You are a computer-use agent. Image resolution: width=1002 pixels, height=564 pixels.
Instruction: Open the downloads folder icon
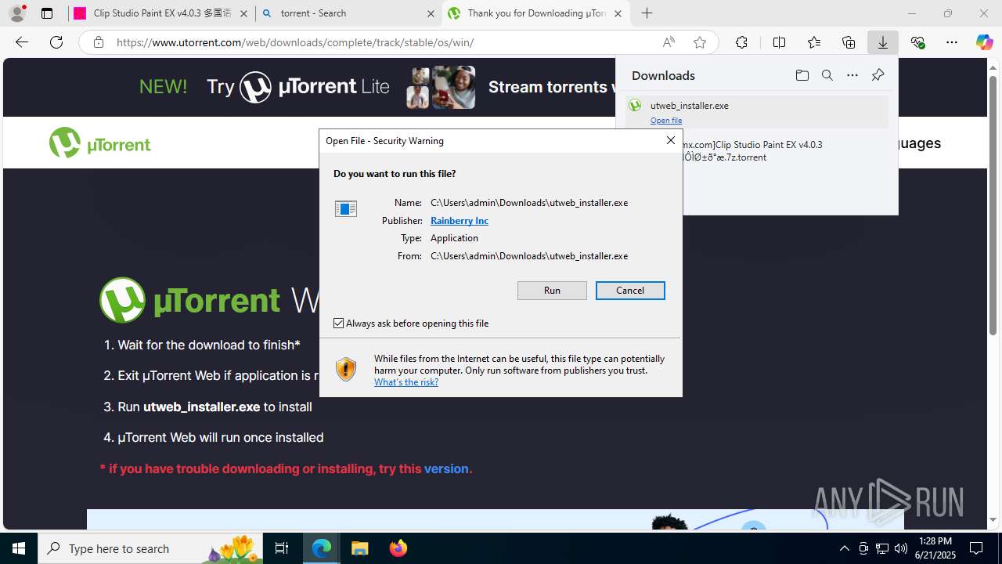(802, 75)
